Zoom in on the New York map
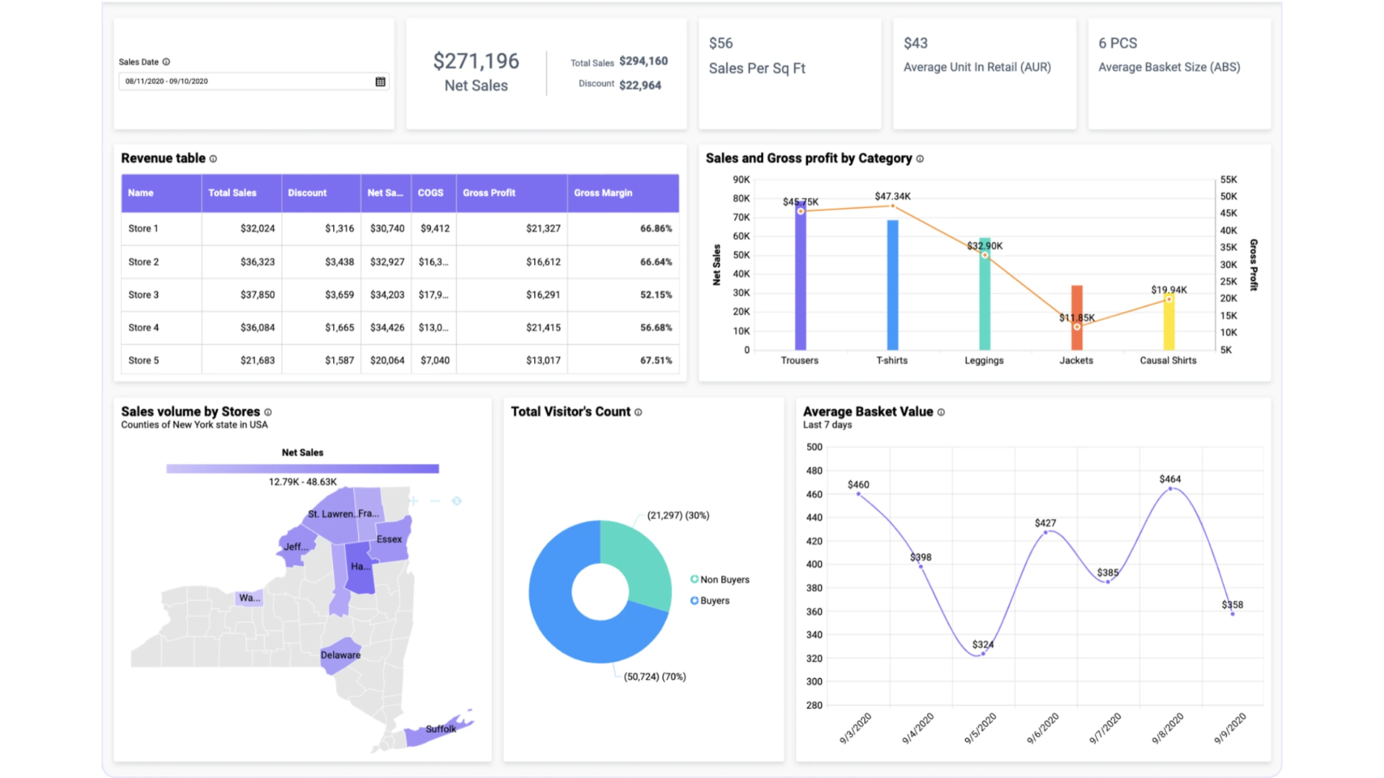 coord(413,501)
